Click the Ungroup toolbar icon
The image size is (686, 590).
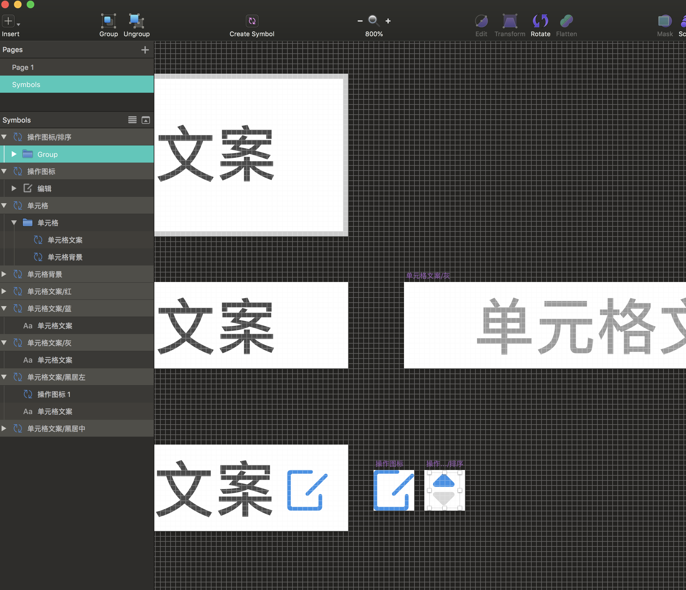(136, 21)
